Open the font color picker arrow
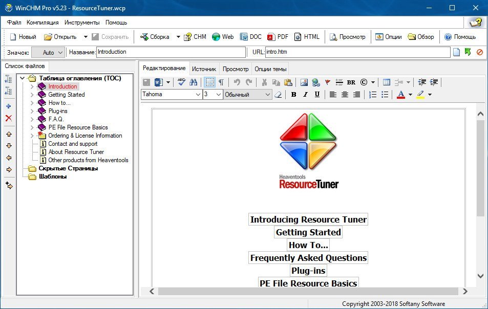Viewport: 488px width, 309px height. [x=410, y=95]
